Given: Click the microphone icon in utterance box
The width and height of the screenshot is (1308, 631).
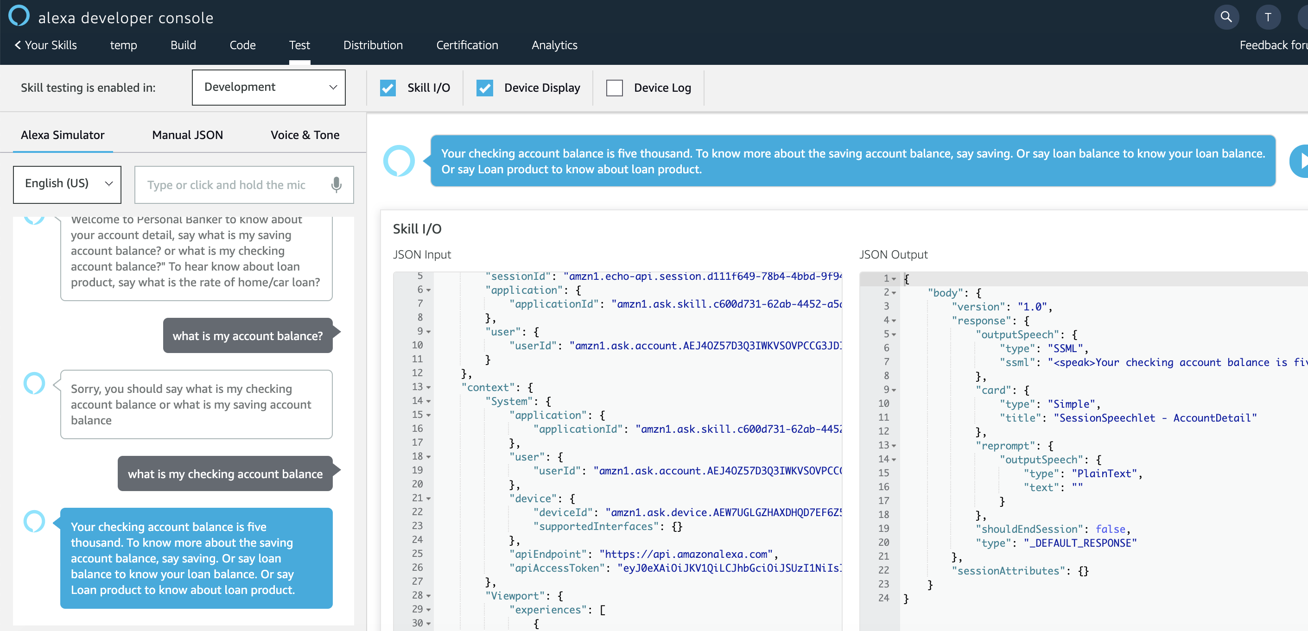Looking at the screenshot, I should pyautogui.click(x=336, y=185).
